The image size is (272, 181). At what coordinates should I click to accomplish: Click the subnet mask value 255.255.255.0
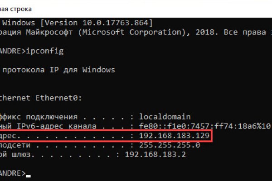point(165,145)
